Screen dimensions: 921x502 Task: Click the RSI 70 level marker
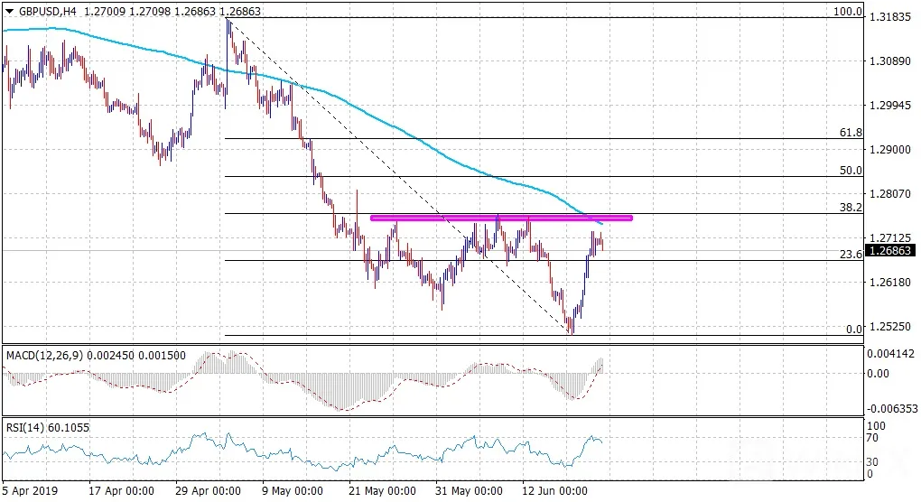pos(872,438)
